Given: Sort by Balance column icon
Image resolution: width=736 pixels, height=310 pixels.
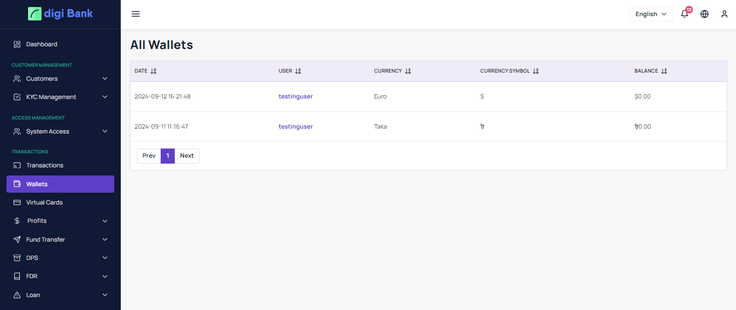Looking at the screenshot, I should point(664,71).
